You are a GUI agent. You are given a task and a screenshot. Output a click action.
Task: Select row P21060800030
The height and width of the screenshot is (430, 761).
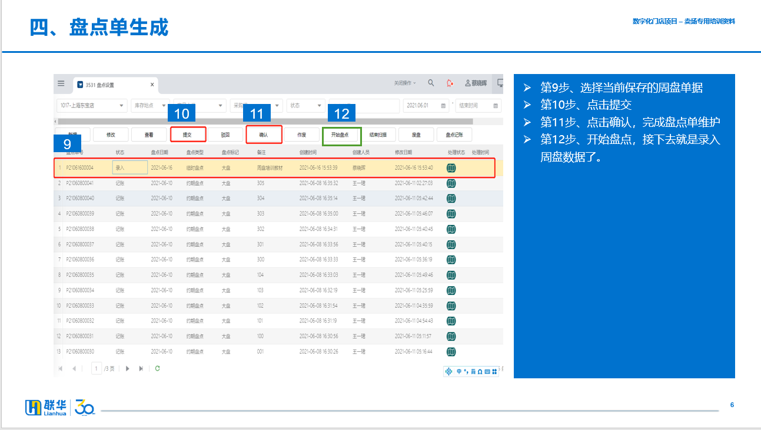coord(279,352)
